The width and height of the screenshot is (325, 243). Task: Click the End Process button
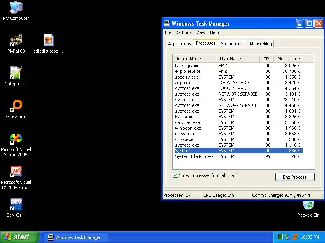pos(295,177)
